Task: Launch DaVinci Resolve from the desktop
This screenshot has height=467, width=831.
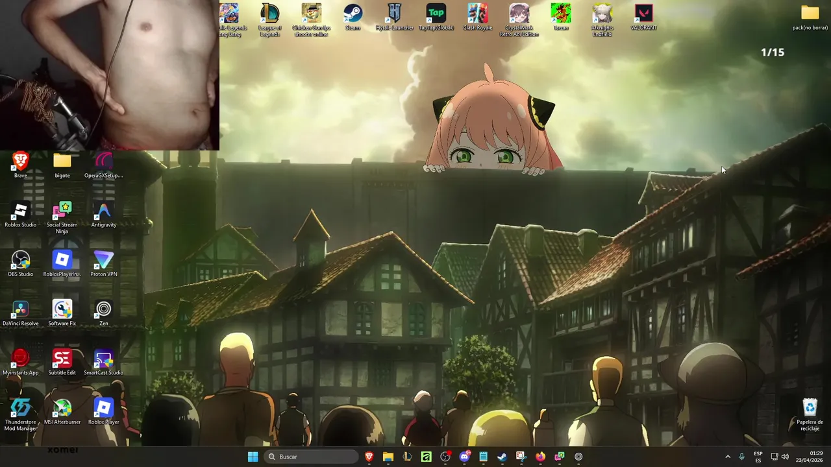Action: 20,313
